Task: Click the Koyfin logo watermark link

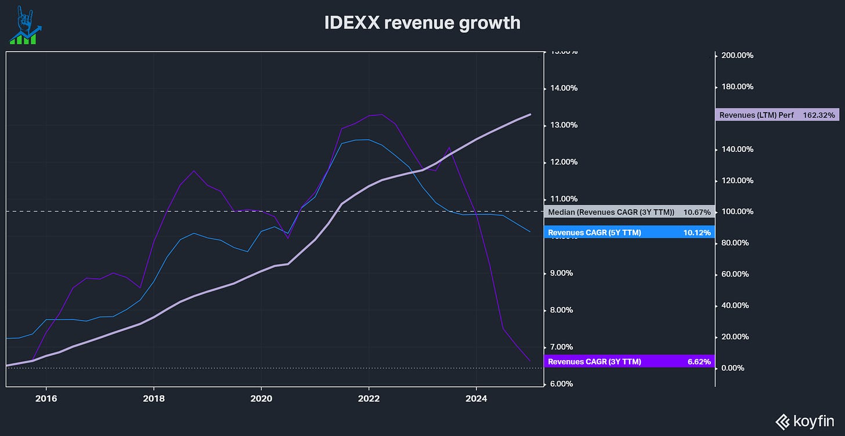Action: click(806, 422)
